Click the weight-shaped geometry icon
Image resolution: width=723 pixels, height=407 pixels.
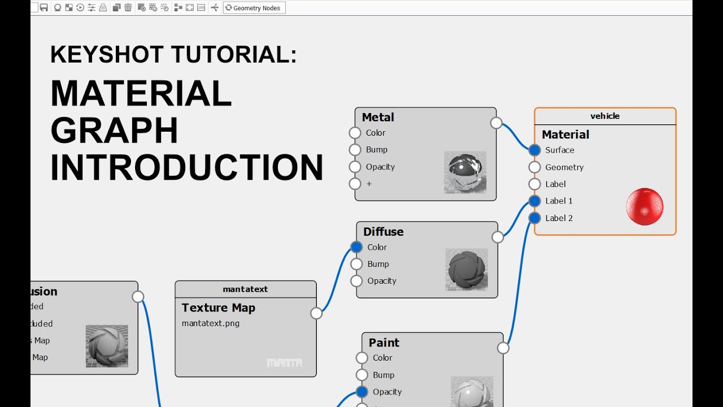tap(103, 8)
